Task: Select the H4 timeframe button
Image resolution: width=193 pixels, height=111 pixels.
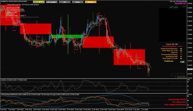Action: [x=65, y=2]
